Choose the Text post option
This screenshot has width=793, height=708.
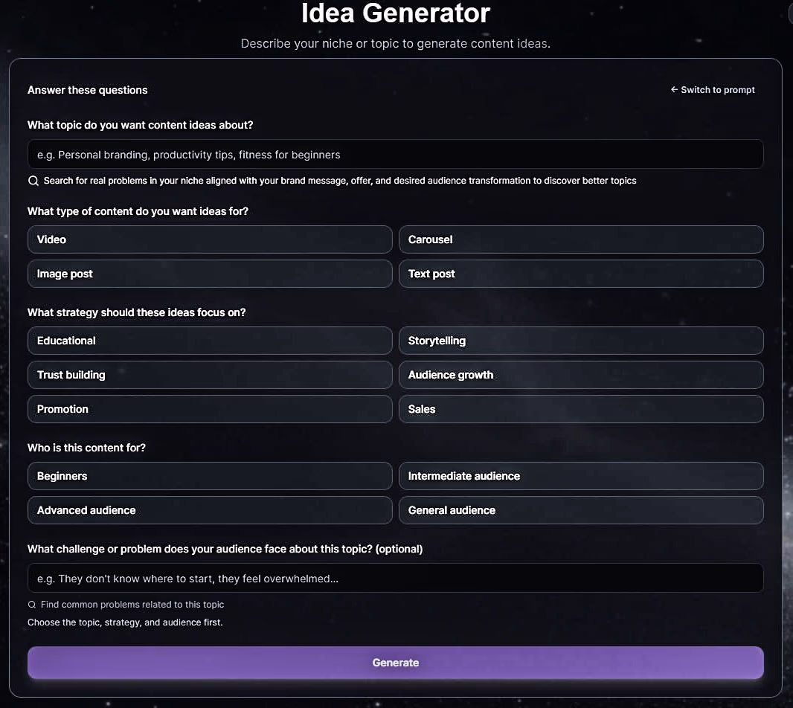581,274
